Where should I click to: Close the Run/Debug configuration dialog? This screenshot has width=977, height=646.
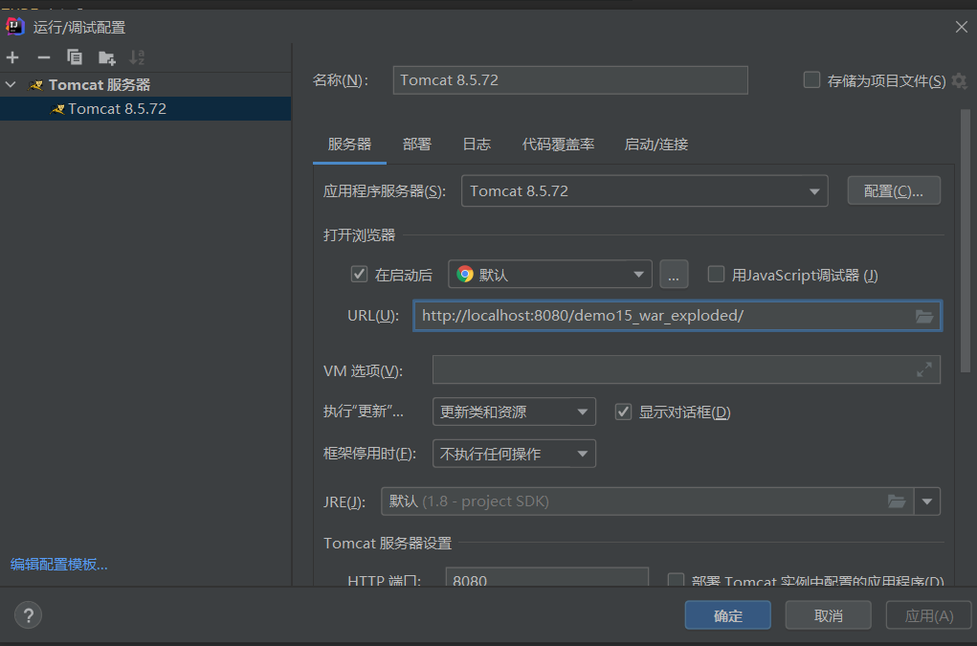(x=962, y=27)
